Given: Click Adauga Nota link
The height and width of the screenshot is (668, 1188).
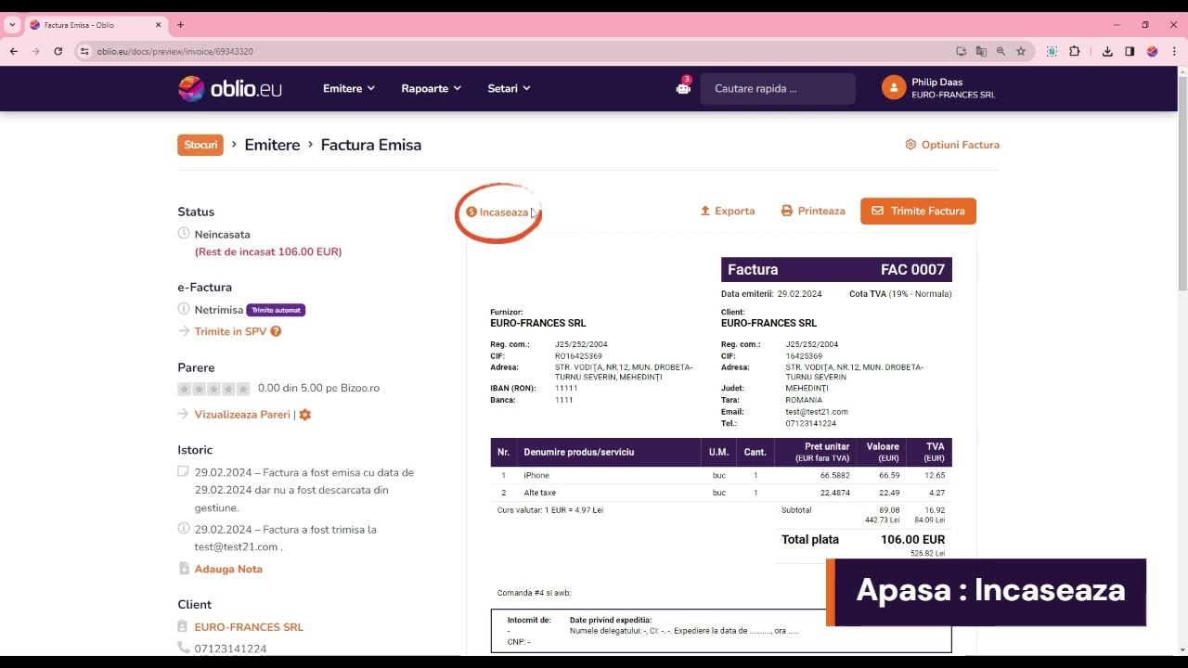Looking at the screenshot, I should pyautogui.click(x=228, y=569).
